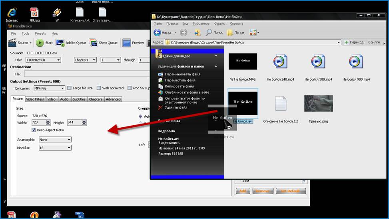Open the Presets menu in HandBrake
The height and width of the screenshot is (219, 389).
click(40, 34)
